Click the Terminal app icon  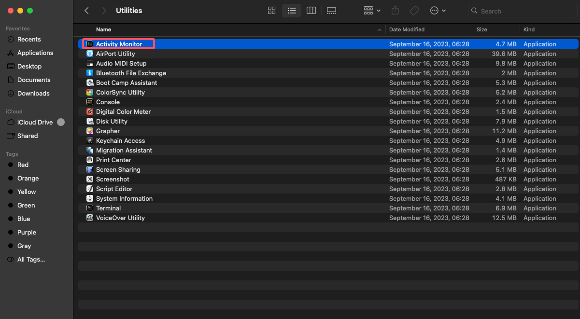[x=90, y=208]
